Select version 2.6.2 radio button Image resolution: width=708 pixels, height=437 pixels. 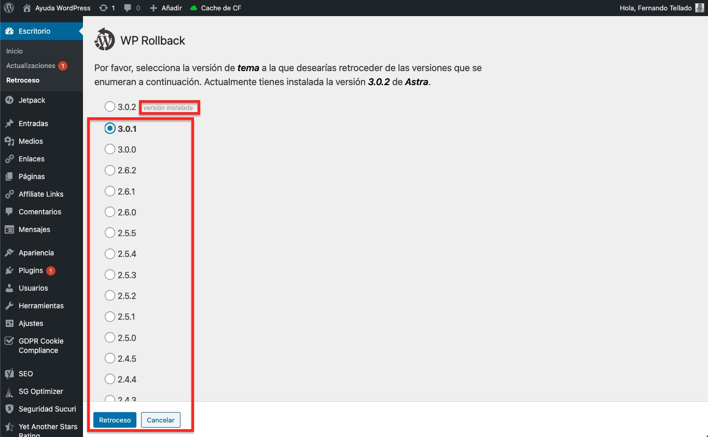click(110, 170)
